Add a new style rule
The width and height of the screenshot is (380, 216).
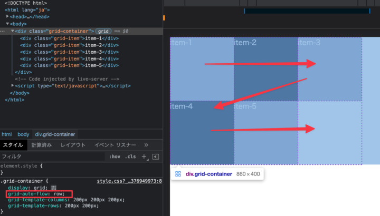(x=144, y=156)
